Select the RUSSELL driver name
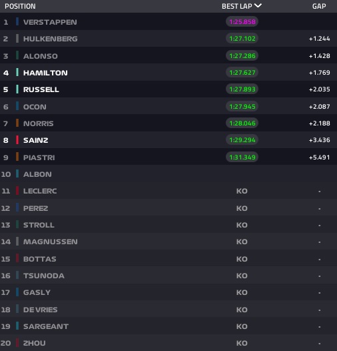This screenshot has width=337, height=351. (x=41, y=89)
